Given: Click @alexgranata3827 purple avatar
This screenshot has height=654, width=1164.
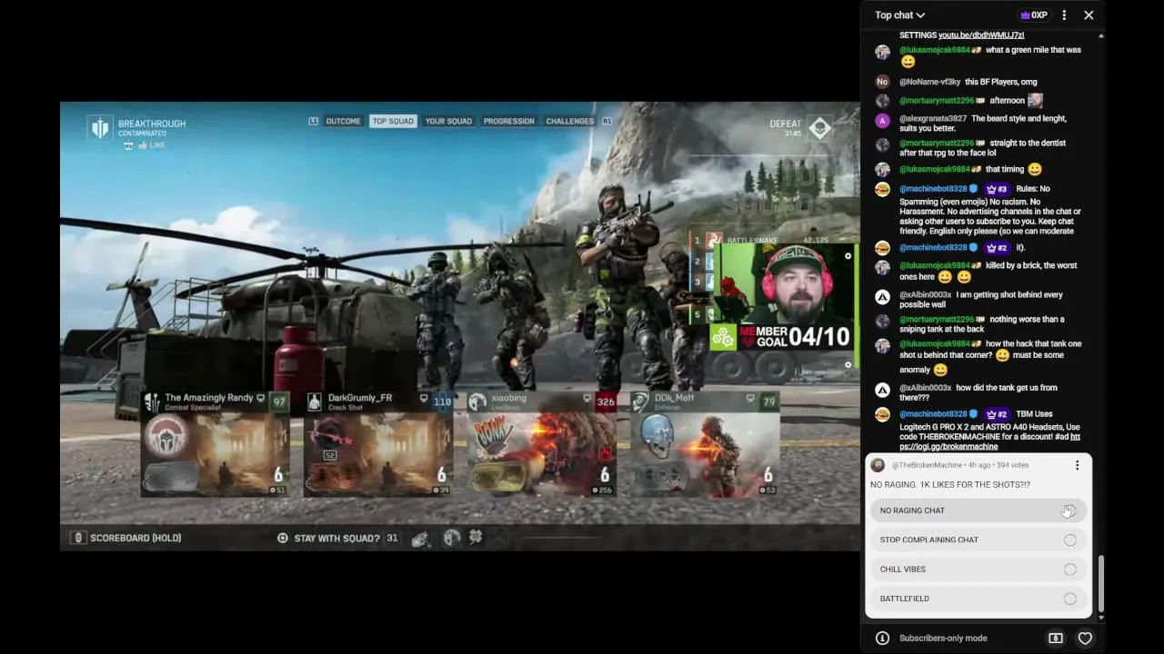Looking at the screenshot, I should [x=882, y=121].
